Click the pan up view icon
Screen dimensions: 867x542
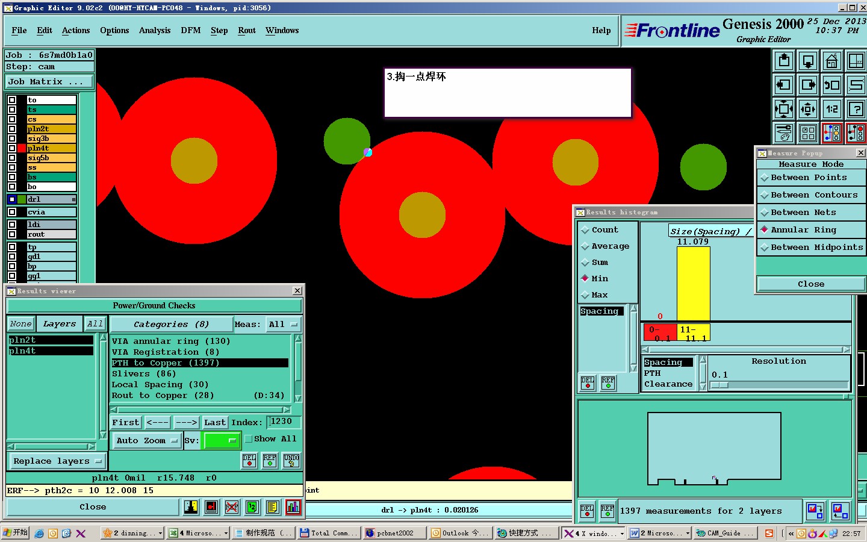784,61
